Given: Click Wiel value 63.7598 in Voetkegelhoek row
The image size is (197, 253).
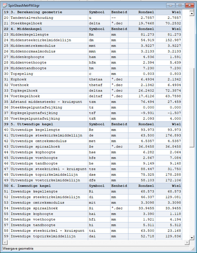Looking at the screenshot, I should point(173,96).
